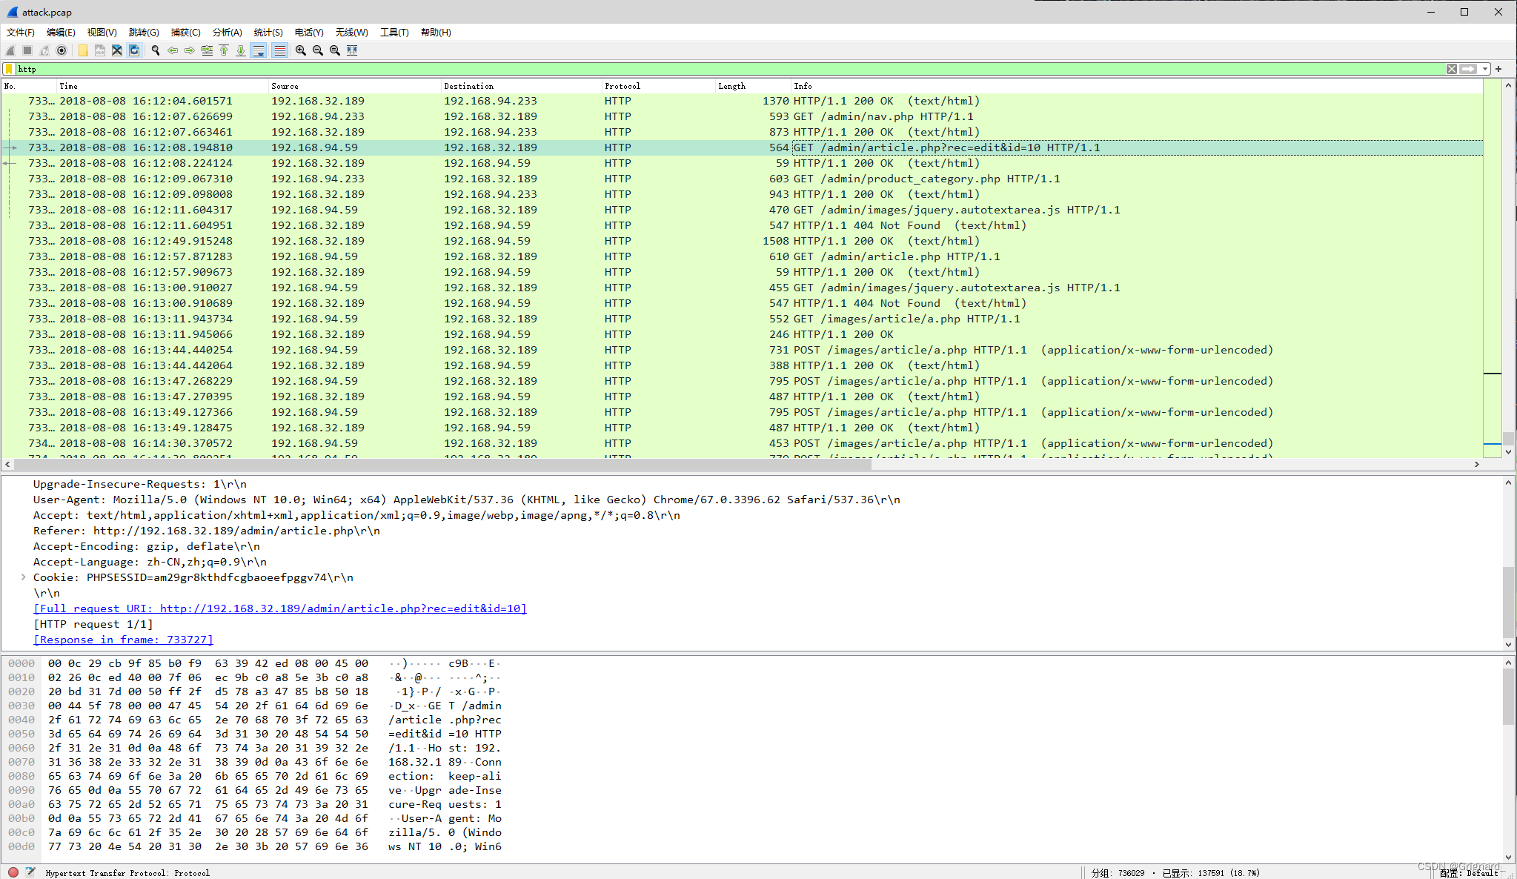Jump to the first packet
Image resolution: width=1517 pixels, height=879 pixels.
[224, 50]
